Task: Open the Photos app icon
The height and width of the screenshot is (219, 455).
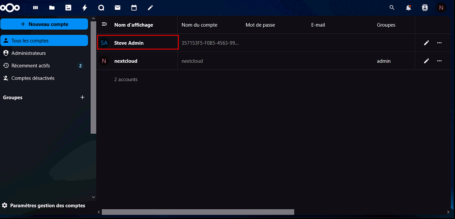Action: [68, 8]
